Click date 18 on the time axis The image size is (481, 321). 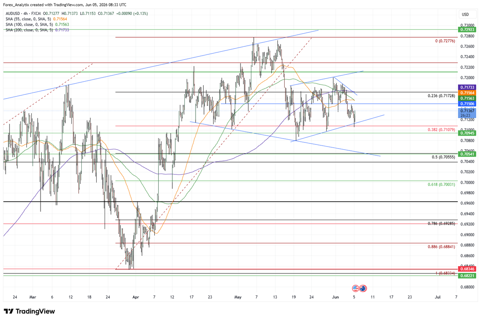pyautogui.click(x=89, y=297)
